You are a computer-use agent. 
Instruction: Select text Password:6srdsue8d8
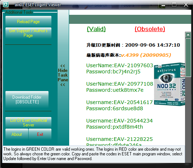pyautogui.click(x=114, y=108)
